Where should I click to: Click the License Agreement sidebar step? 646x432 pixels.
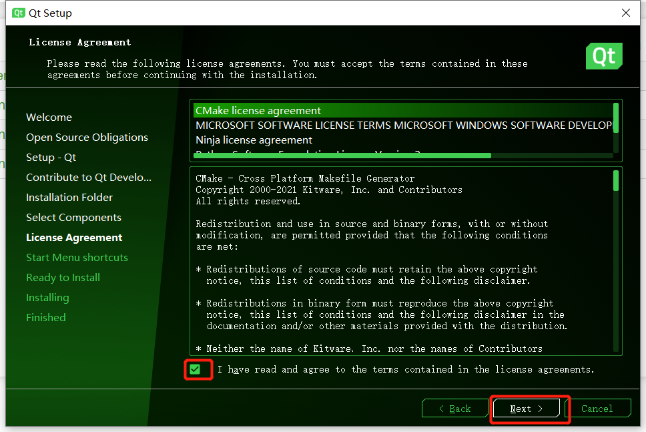click(74, 238)
